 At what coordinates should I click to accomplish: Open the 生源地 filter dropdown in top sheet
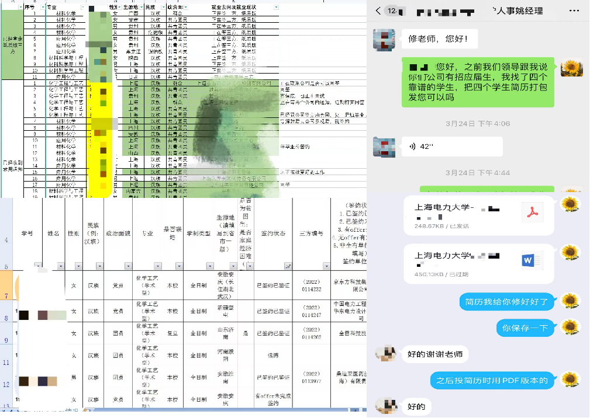tap(141, 7)
